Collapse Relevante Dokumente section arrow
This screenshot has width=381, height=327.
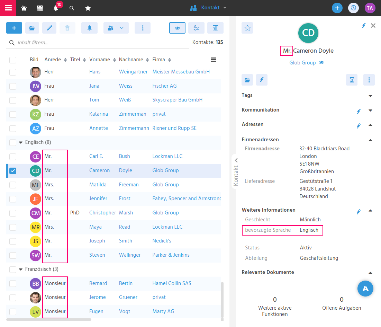pyautogui.click(x=370, y=273)
